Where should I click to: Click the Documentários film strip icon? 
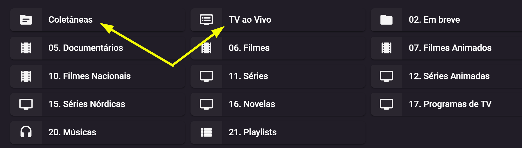[x=26, y=48]
